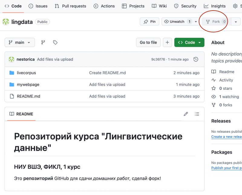Switch to the Issues tab
This screenshot has height=195, width=242.
pos(38,6)
